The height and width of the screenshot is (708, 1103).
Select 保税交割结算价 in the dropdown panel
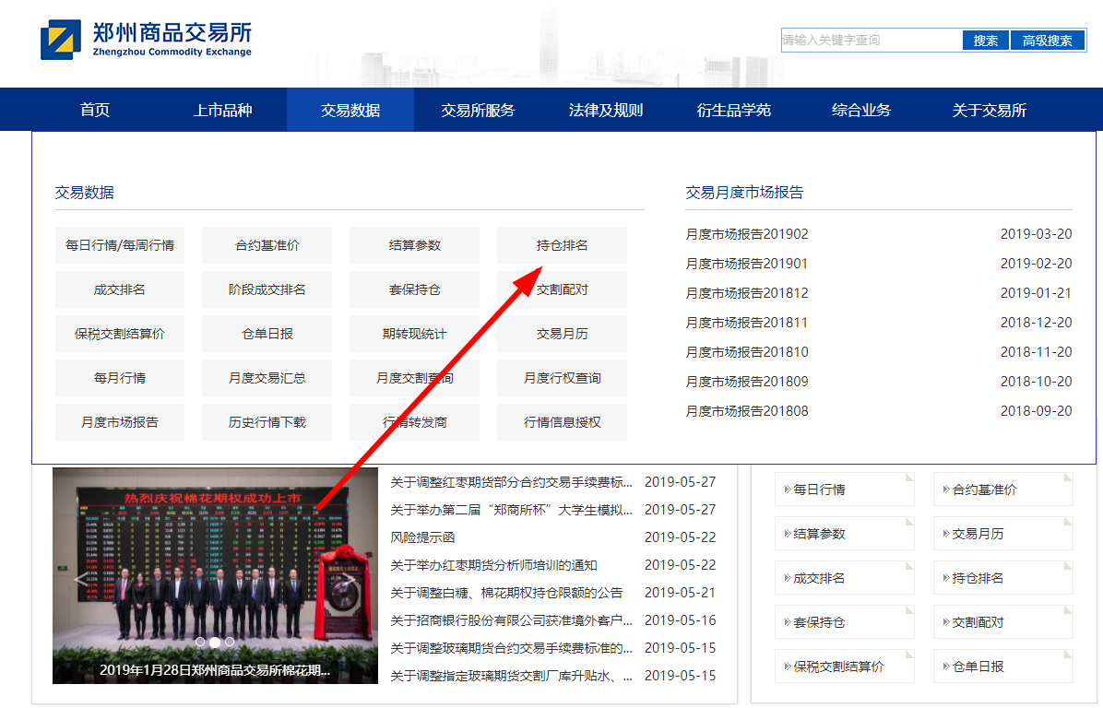click(x=120, y=334)
